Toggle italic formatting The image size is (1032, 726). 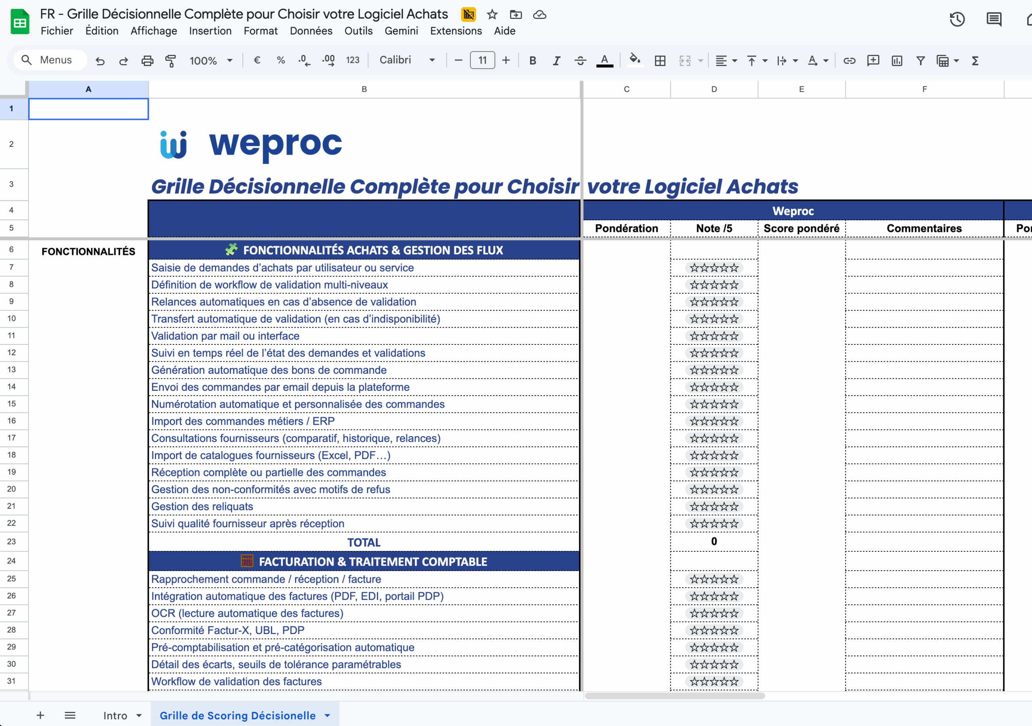click(x=556, y=60)
